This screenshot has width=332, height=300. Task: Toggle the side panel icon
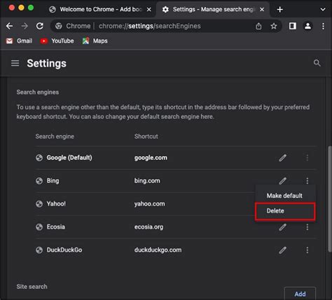click(293, 26)
